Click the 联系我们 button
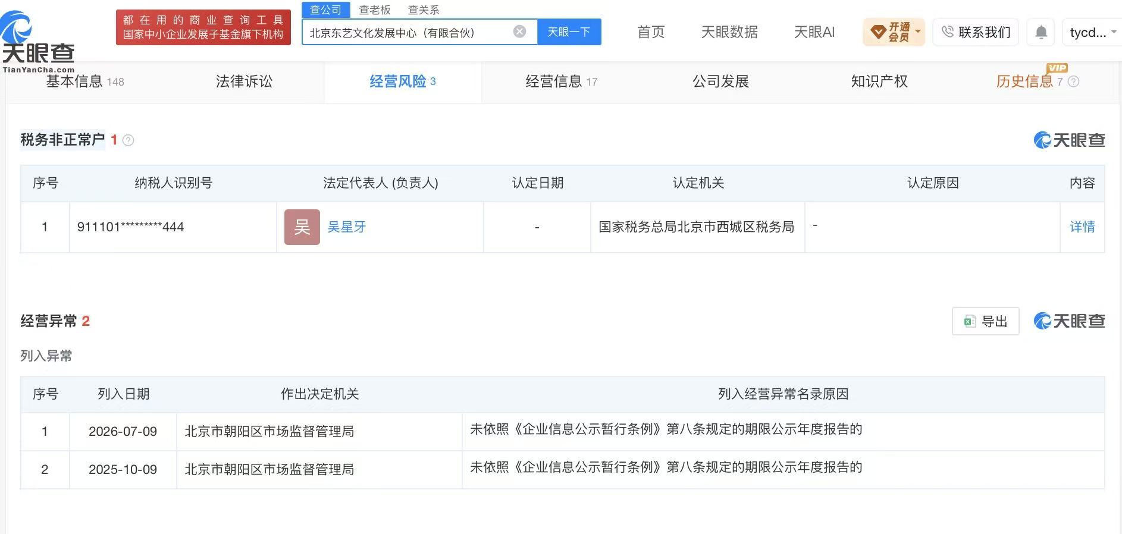 (x=976, y=32)
